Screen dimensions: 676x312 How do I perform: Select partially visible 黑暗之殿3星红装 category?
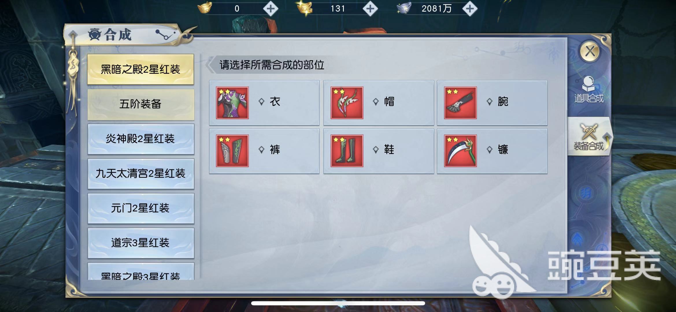click(141, 272)
